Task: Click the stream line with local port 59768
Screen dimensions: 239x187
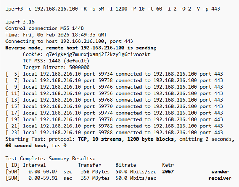Action: pyautogui.click(x=114, y=100)
